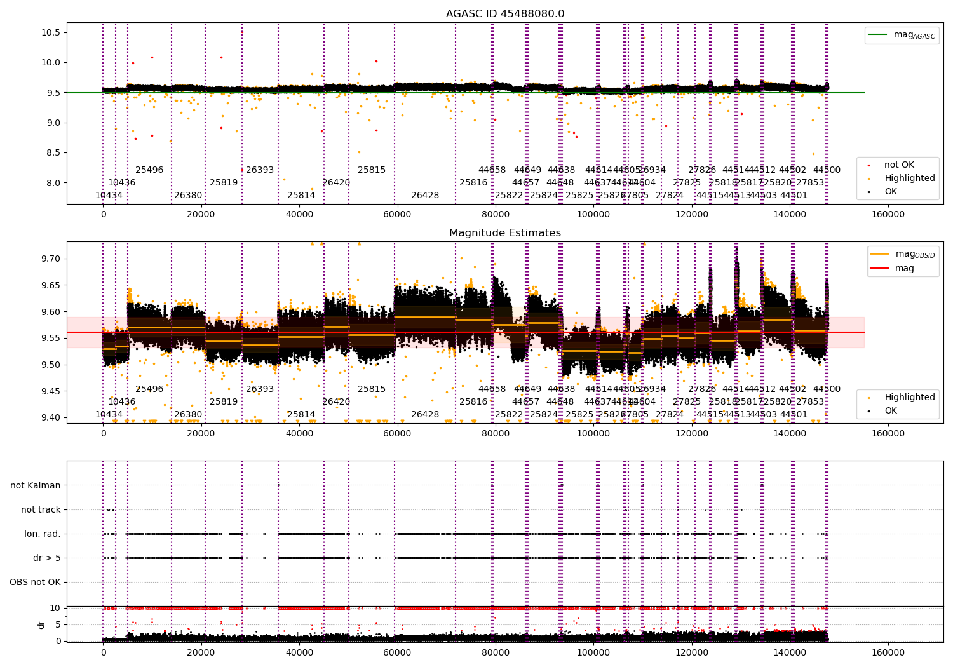
Task: Click the 'dr > 5' axis label
Action: point(47,558)
